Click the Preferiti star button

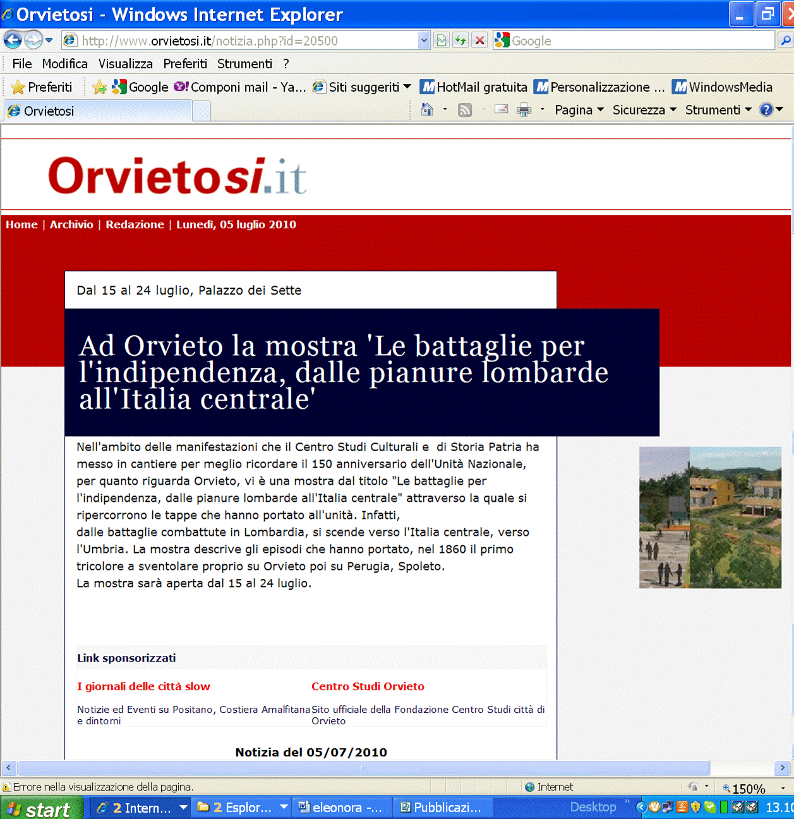click(42, 87)
